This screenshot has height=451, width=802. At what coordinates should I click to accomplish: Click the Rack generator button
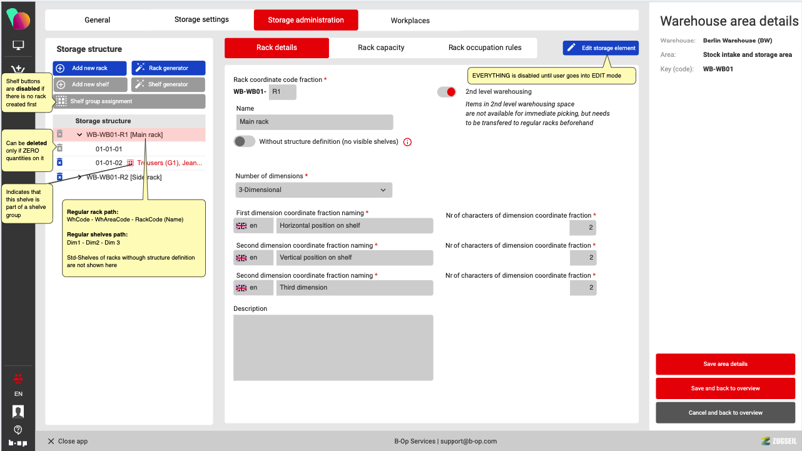pyautogui.click(x=168, y=68)
